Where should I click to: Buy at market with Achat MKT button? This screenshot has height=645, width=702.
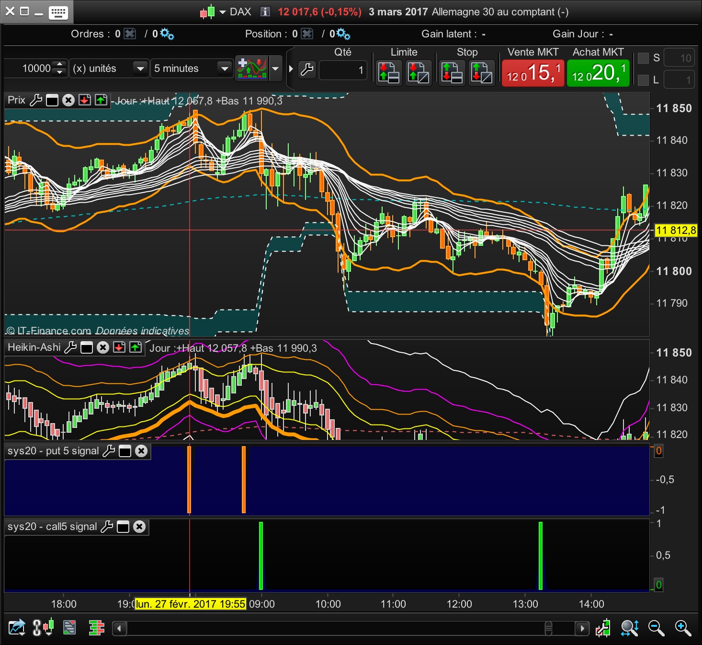pos(598,73)
